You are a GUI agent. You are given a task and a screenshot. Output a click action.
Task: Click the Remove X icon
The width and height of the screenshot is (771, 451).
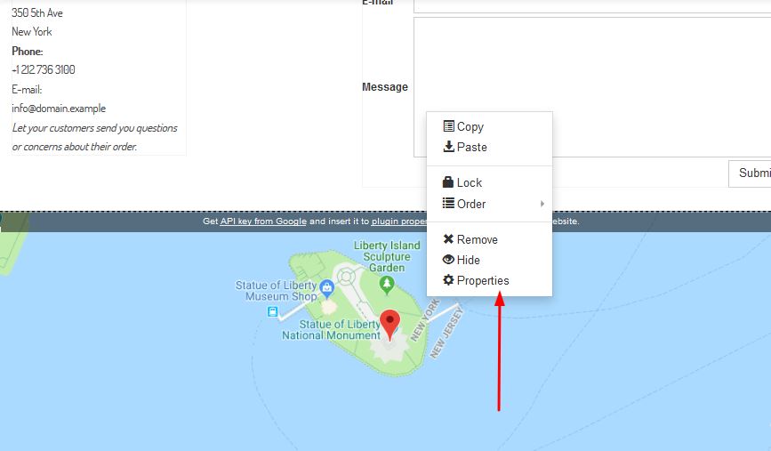coord(448,239)
